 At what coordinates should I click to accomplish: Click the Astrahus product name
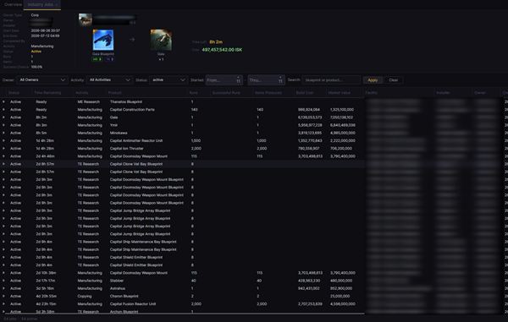tap(118, 288)
